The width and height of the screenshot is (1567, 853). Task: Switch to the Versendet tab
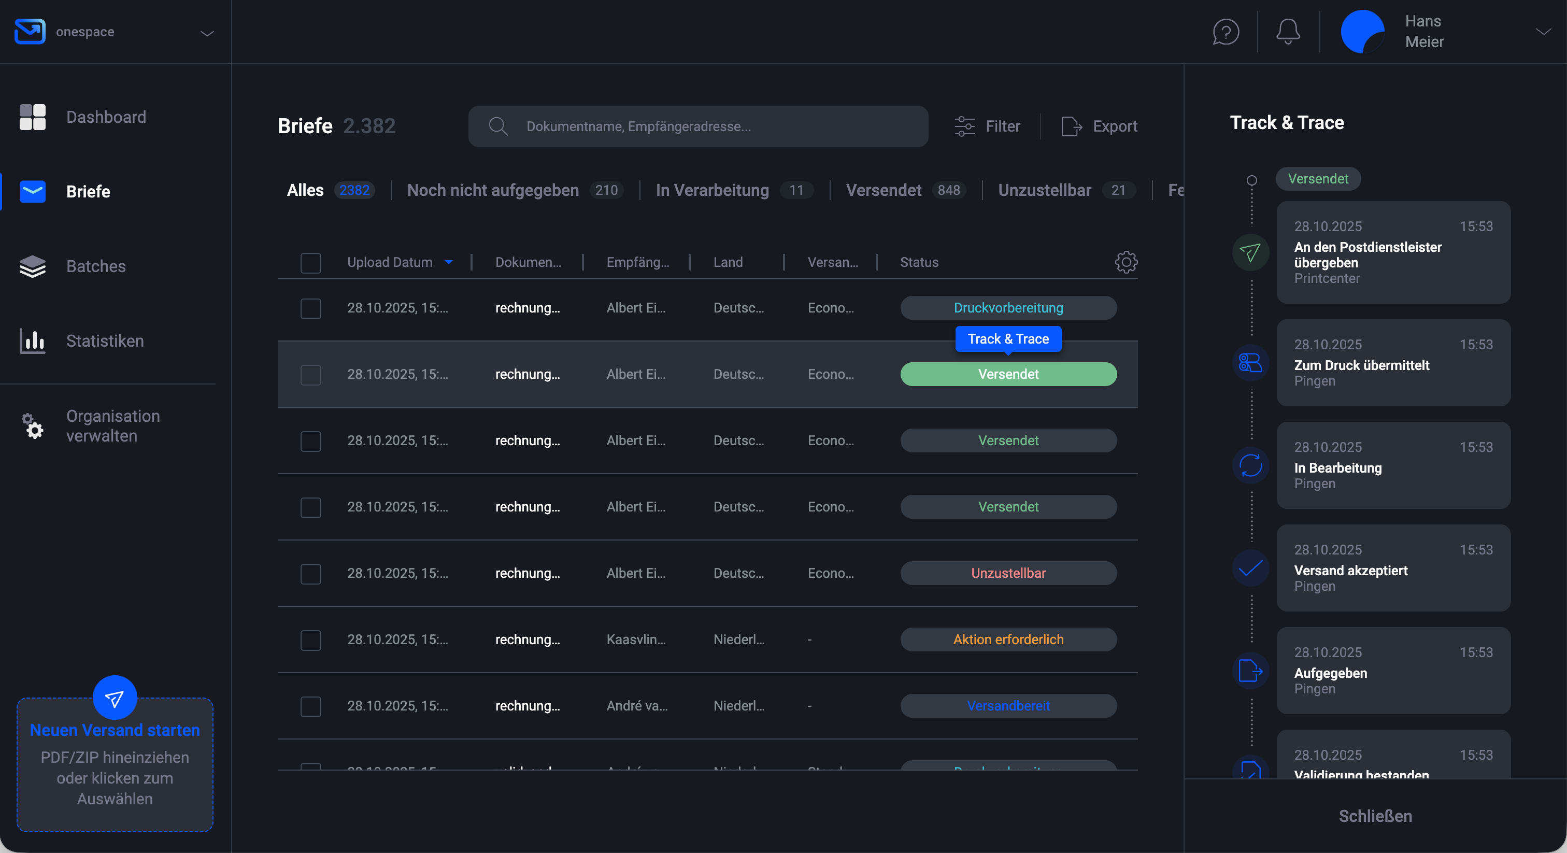[x=884, y=190]
